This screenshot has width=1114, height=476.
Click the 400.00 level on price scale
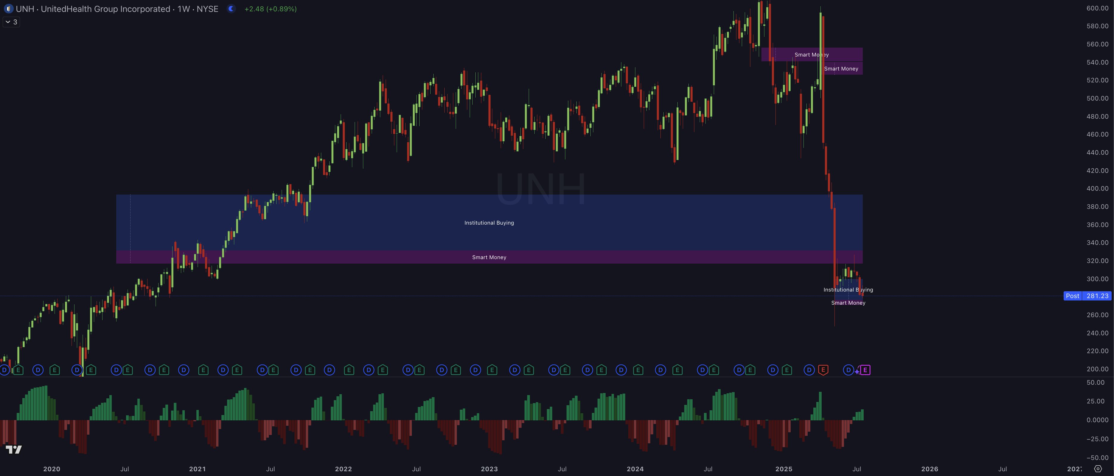click(x=1097, y=188)
